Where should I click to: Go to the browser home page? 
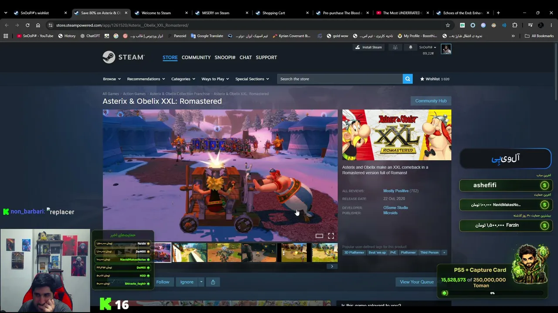point(38,25)
